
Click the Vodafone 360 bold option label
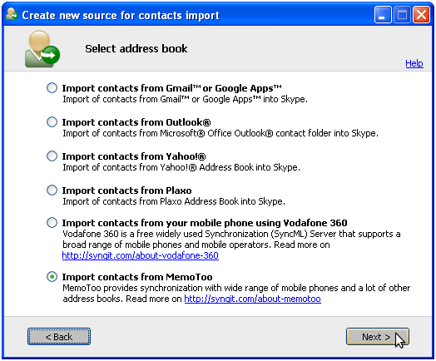pyautogui.click(x=205, y=223)
